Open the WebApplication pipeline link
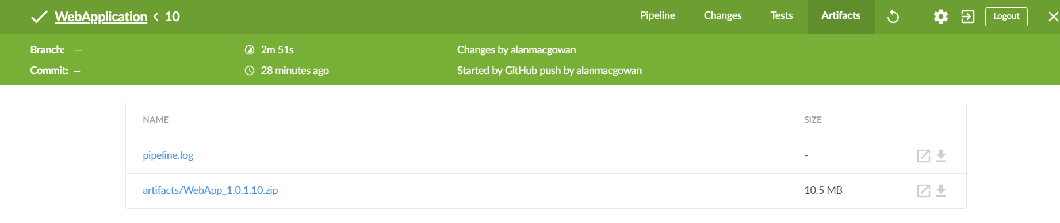The width and height of the screenshot is (1060, 223). [x=101, y=17]
